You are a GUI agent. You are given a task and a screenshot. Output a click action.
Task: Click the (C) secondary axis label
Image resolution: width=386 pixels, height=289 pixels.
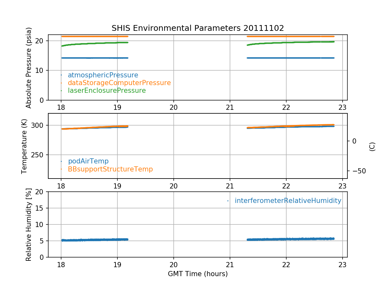pyautogui.click(x=372, y=146)
